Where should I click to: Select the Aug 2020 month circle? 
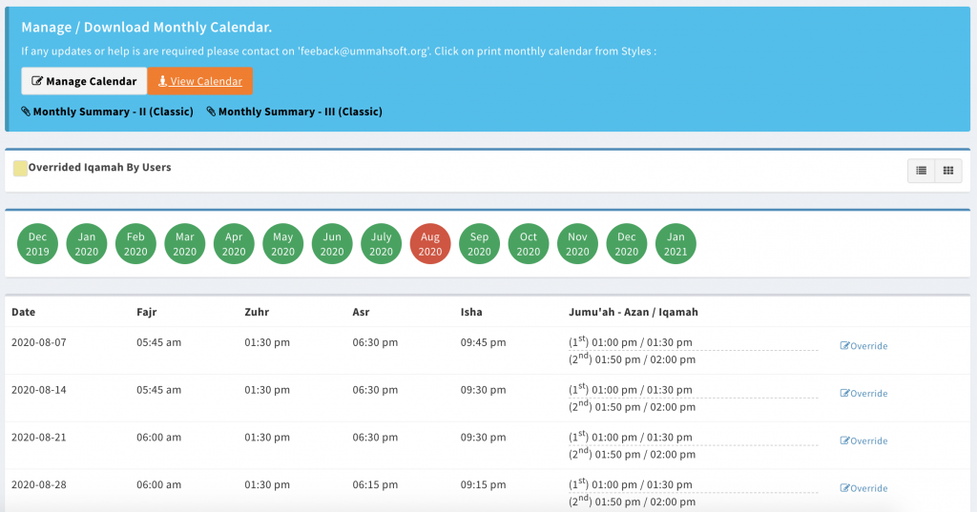coord(430,244)
